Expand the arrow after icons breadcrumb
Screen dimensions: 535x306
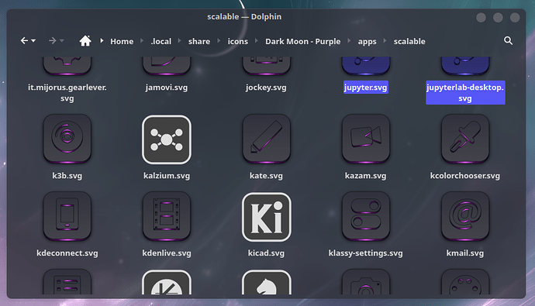click(256, 40)
